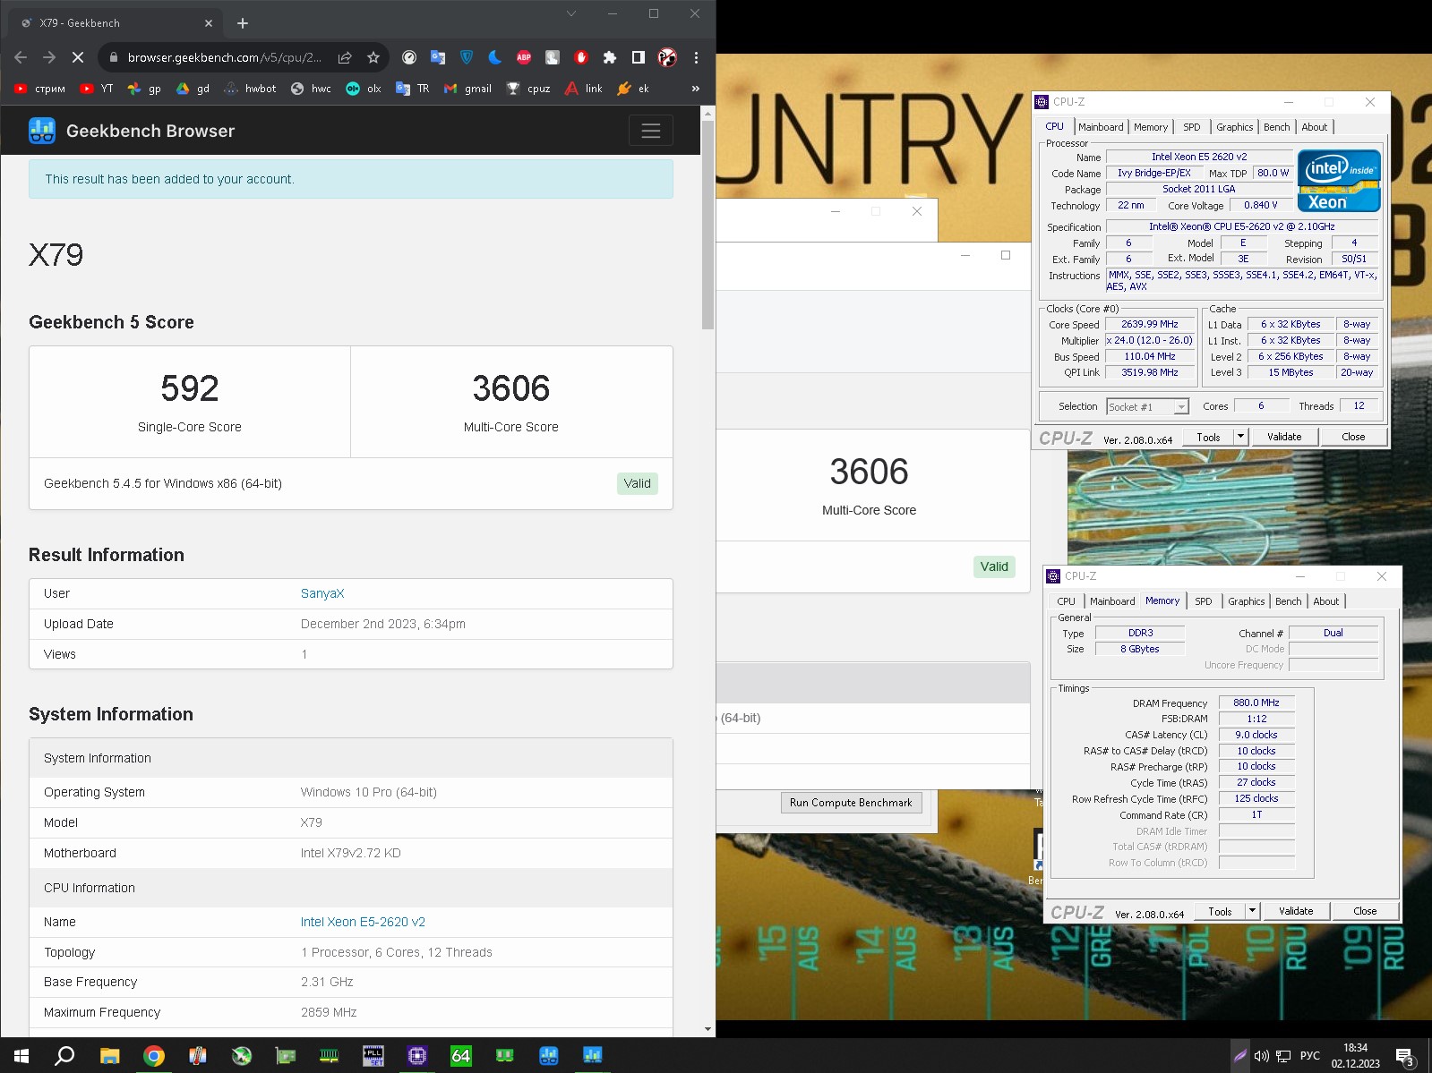Expand Tools dropdown arrow in bottom CPU-Z window

(x=1252, y=912)
